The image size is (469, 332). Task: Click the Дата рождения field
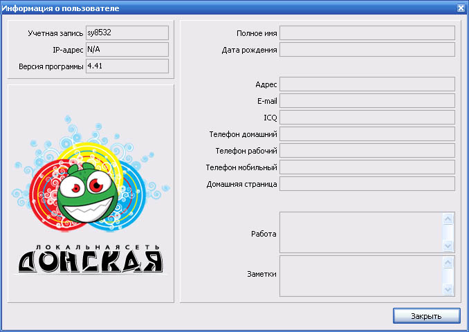coord(367,50)
